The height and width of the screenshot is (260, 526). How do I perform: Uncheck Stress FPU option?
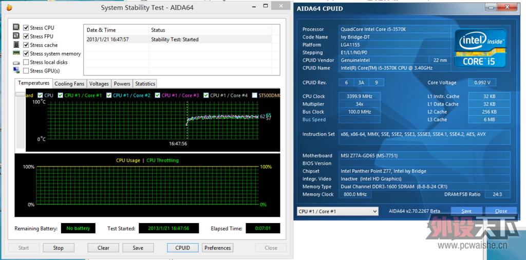tap(26, 36)
